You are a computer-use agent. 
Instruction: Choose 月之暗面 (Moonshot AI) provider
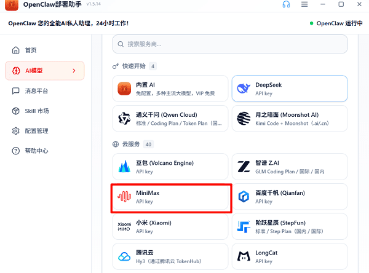point(290,119)
